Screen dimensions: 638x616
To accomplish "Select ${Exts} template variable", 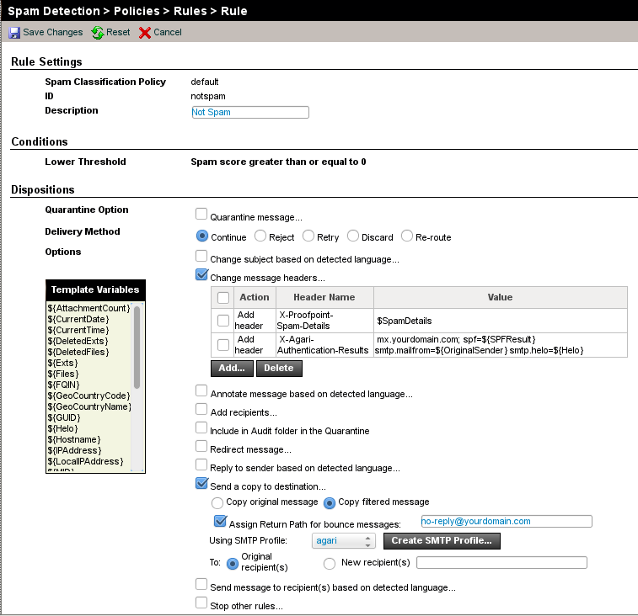I will [62, 363].
